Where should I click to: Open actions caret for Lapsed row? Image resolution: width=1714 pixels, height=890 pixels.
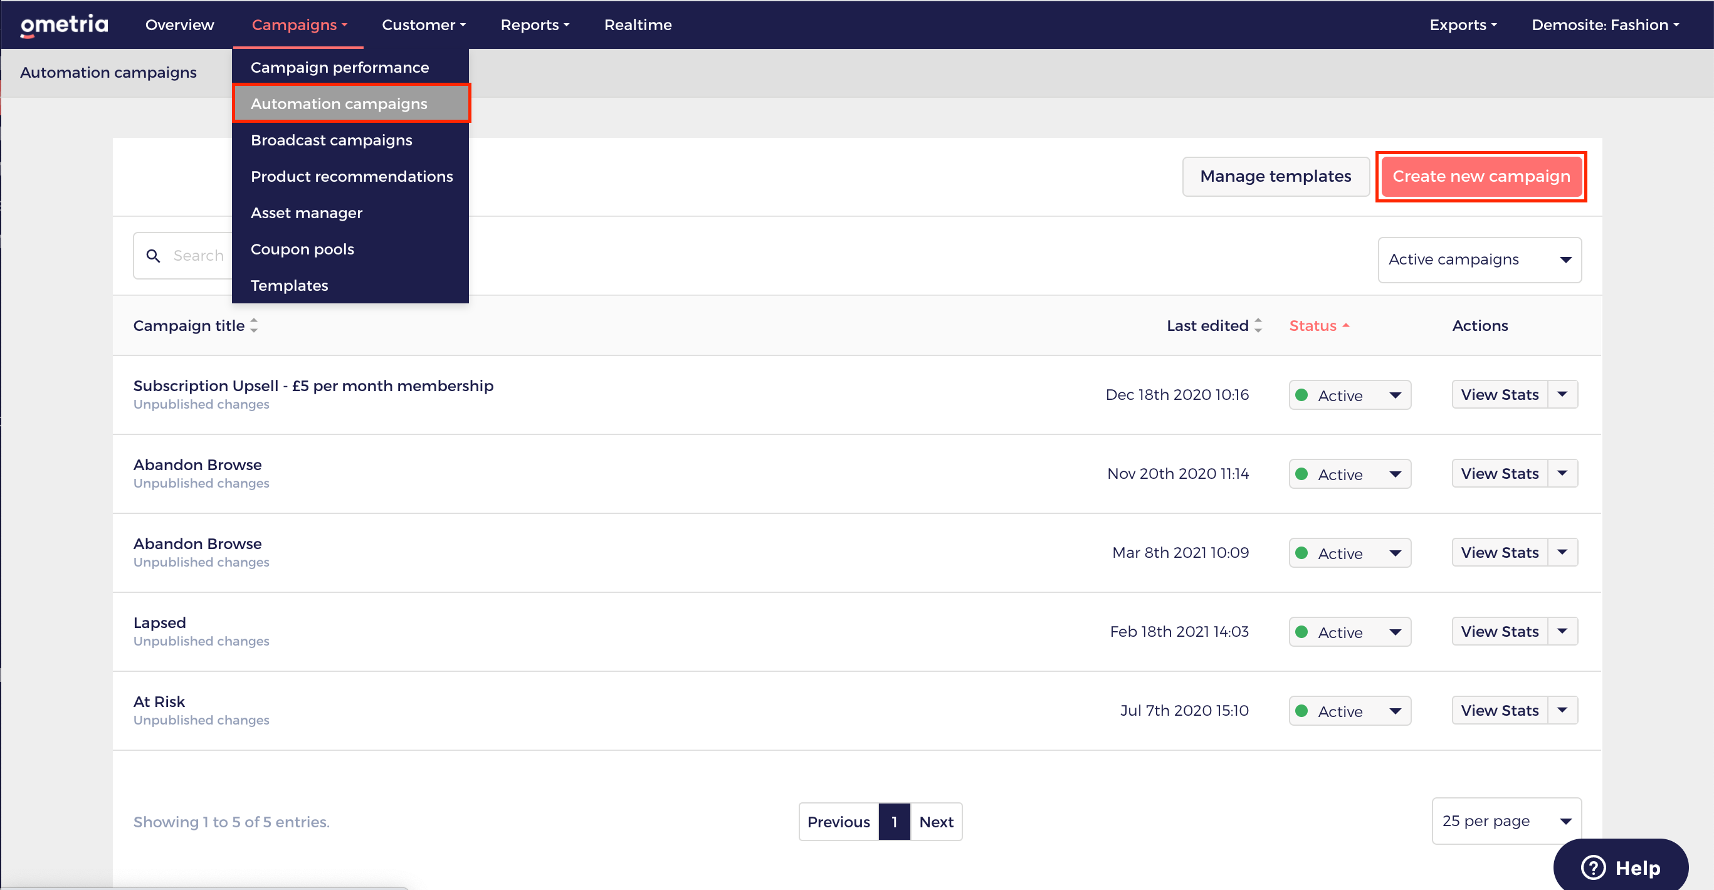tap(1562, 631)
